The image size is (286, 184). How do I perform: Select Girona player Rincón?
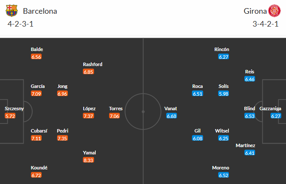(222, 49)
